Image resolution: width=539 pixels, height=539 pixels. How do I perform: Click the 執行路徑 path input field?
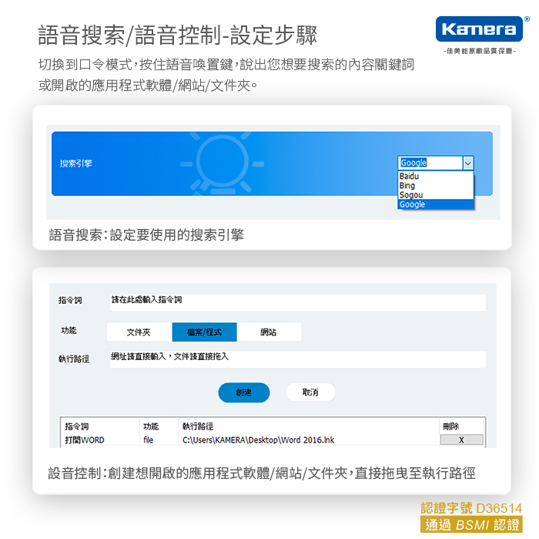[x=296, y=359]
